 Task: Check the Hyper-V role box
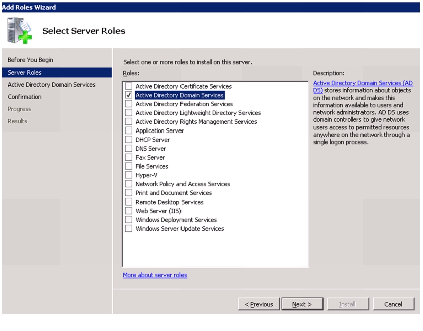129,175
